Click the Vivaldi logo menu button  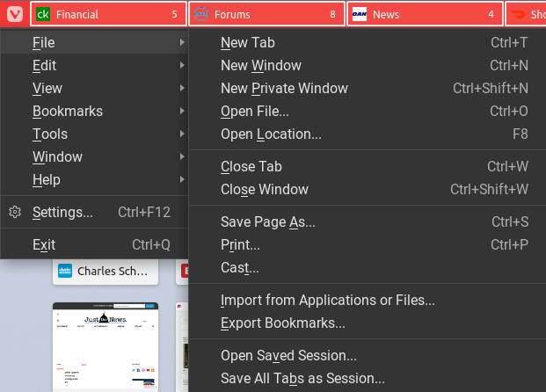14,14
